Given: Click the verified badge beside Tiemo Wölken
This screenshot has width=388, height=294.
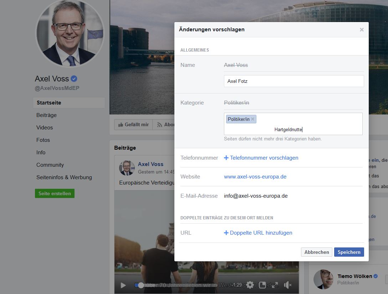Looking at the screenshot, I should (376, 276).
